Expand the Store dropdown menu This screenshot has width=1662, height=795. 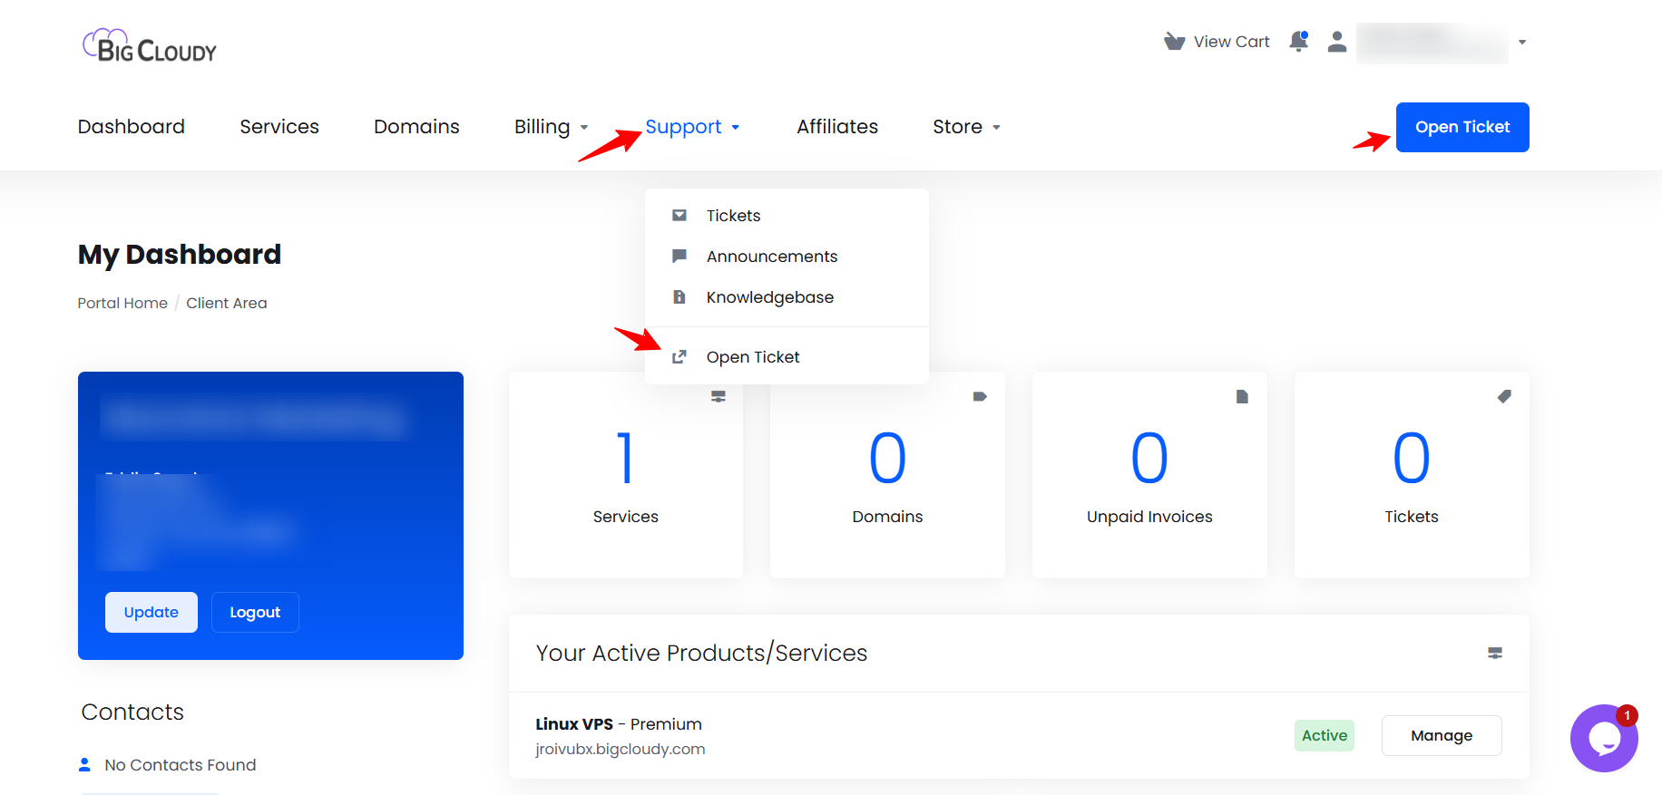click(967, 127)
